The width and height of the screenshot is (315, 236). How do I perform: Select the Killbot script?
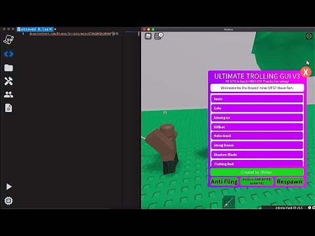pyautogui.click(x=257, y=127)
